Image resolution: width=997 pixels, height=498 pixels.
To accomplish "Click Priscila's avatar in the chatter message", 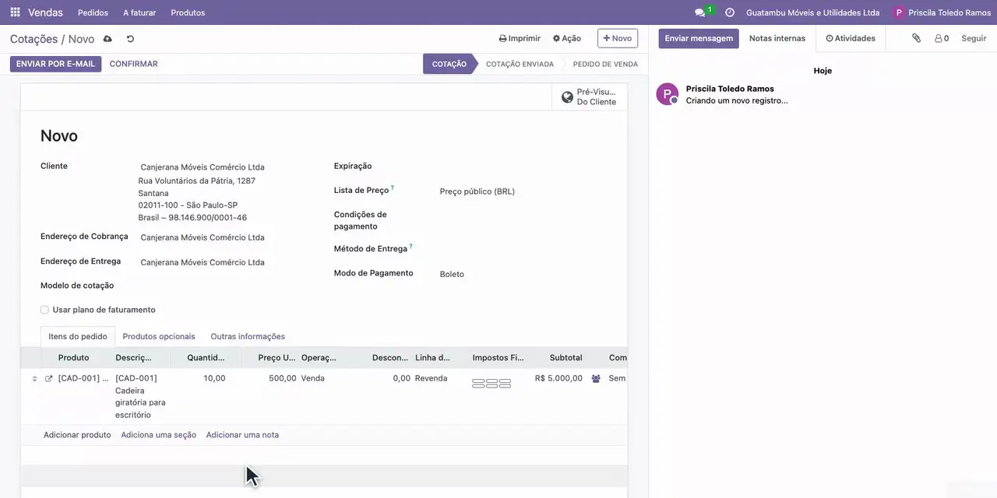I will 668,94.
